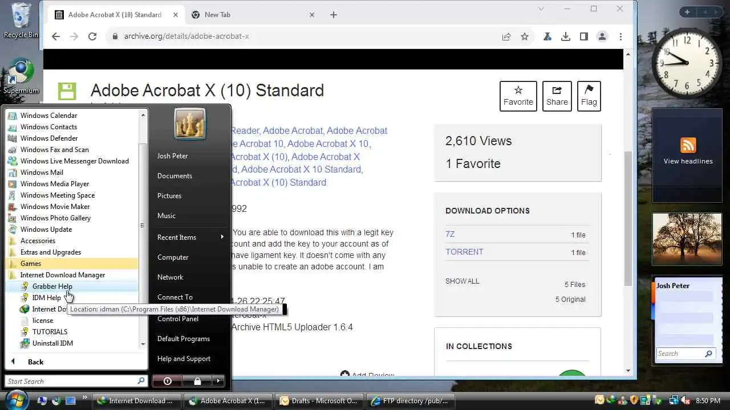This screenshot has height=410, width=730.
Task: Reload the archive.org page
Action: click(92, 36)
